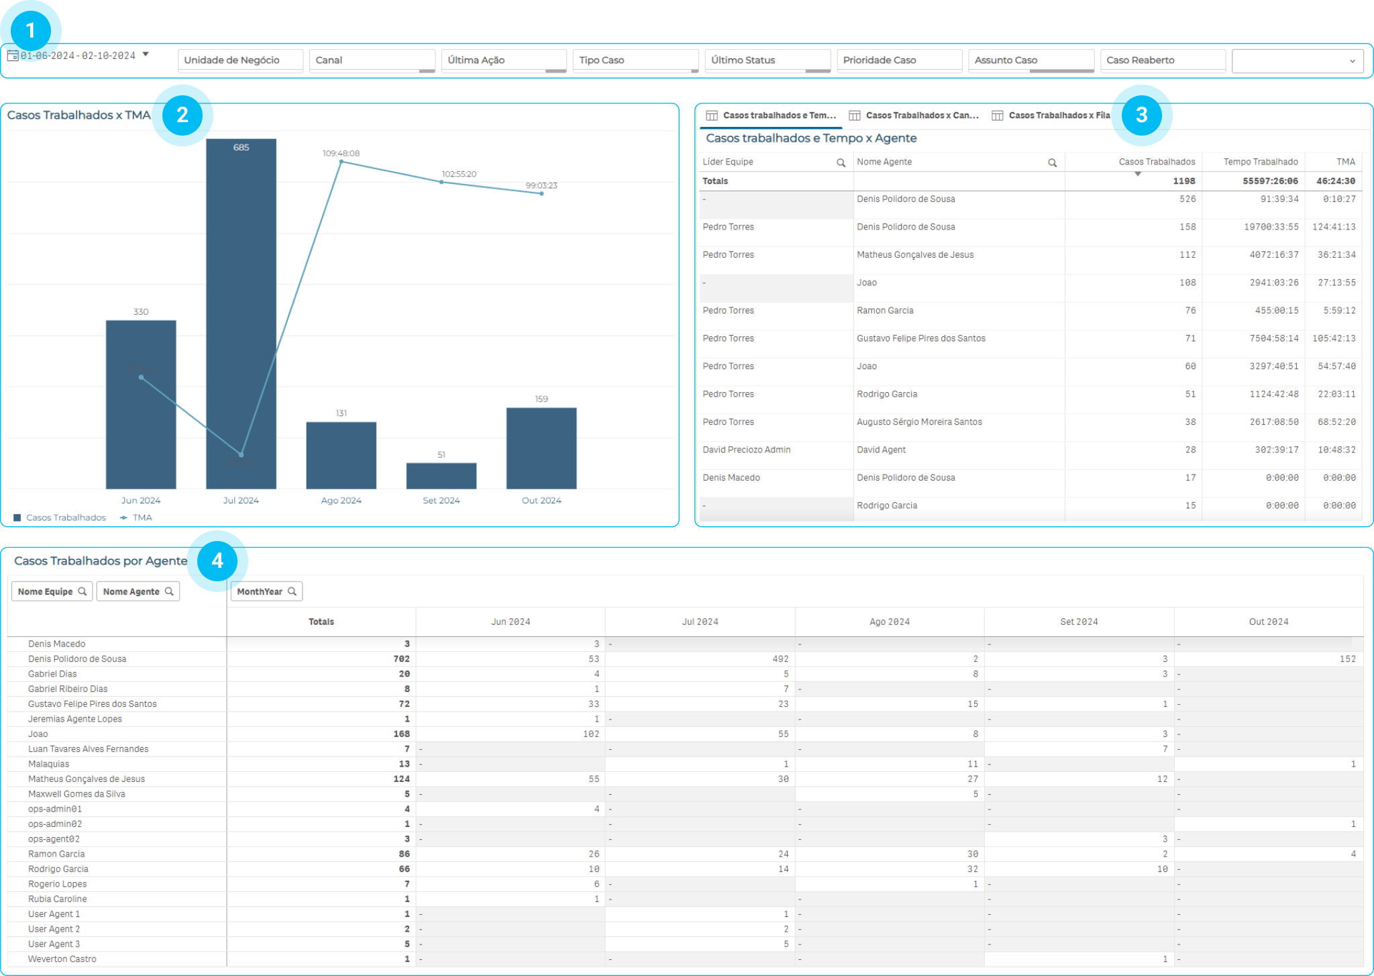The image size is (1374, 976).
Task: Switch to Casos trabalhados e Tem... tab
Action: click(x=772, y=115)
